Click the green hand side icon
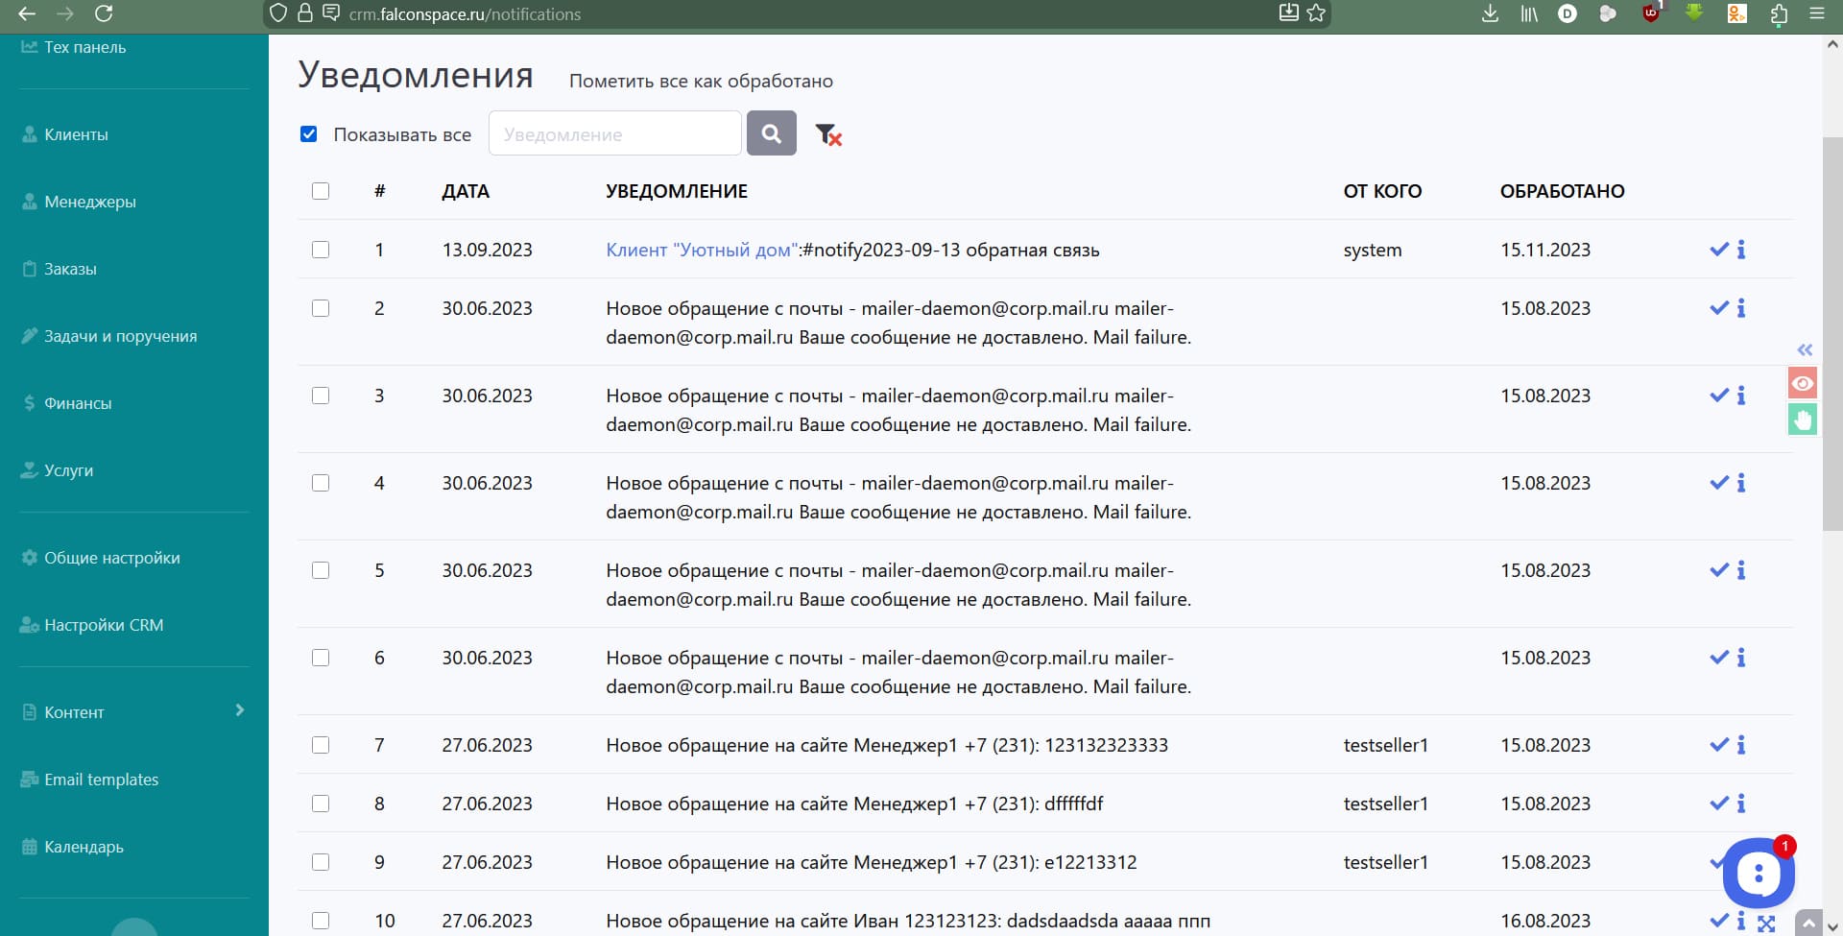Screen dimensions: 1843x936 click(1802, 420)
